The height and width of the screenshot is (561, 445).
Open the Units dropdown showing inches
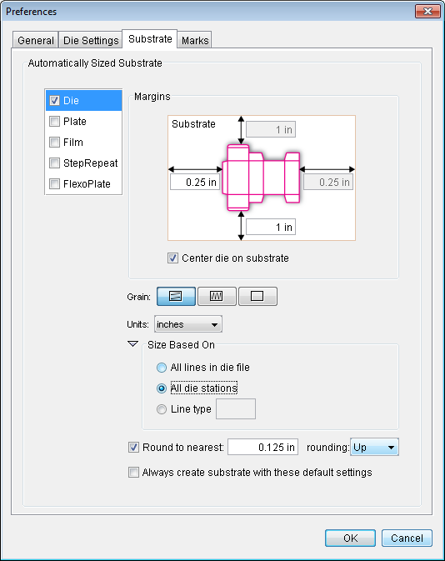[188, 324]
